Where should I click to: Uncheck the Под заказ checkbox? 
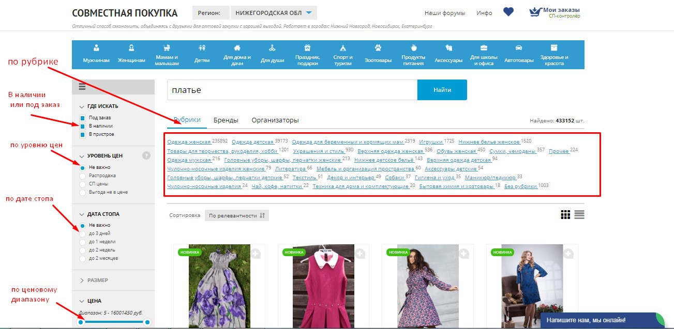pyautogui.click(x=83, y=118)
